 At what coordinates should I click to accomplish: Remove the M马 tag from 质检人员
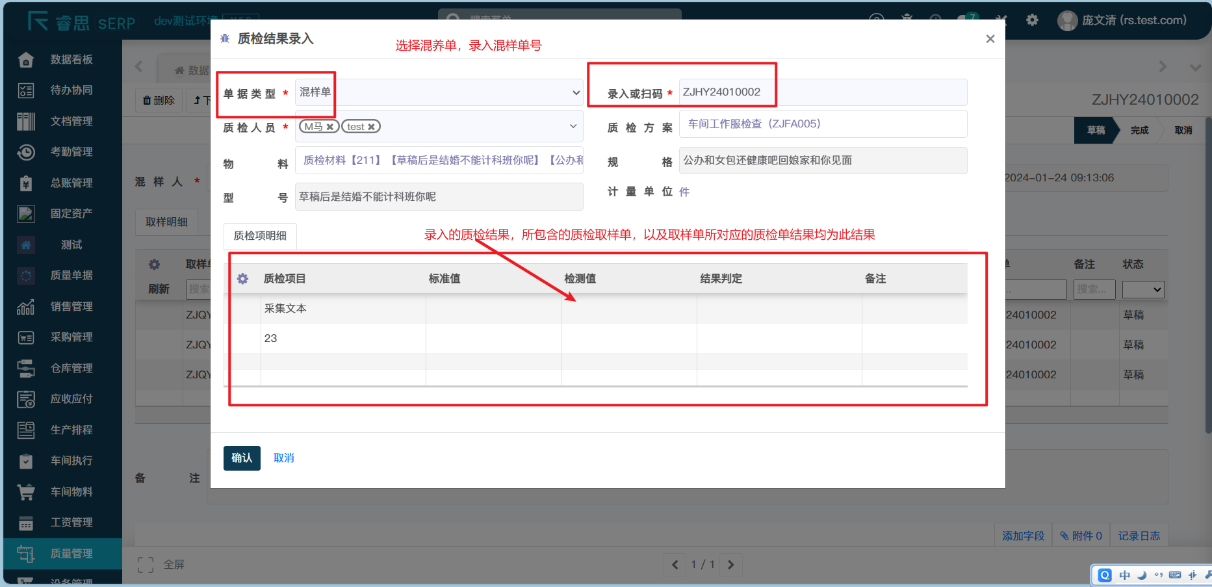[x=330, y=127]
